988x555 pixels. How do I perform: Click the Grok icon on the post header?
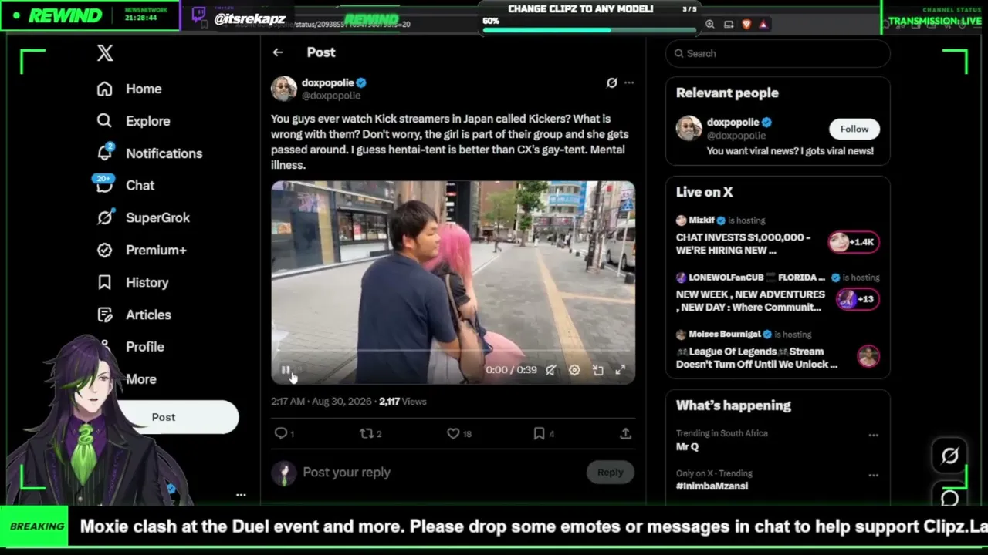point(612,82)
